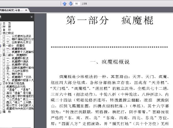Click bookmark icon beside 七、疯魔鞭杆“五阴、
173x128 pixels.
(4, 77)
